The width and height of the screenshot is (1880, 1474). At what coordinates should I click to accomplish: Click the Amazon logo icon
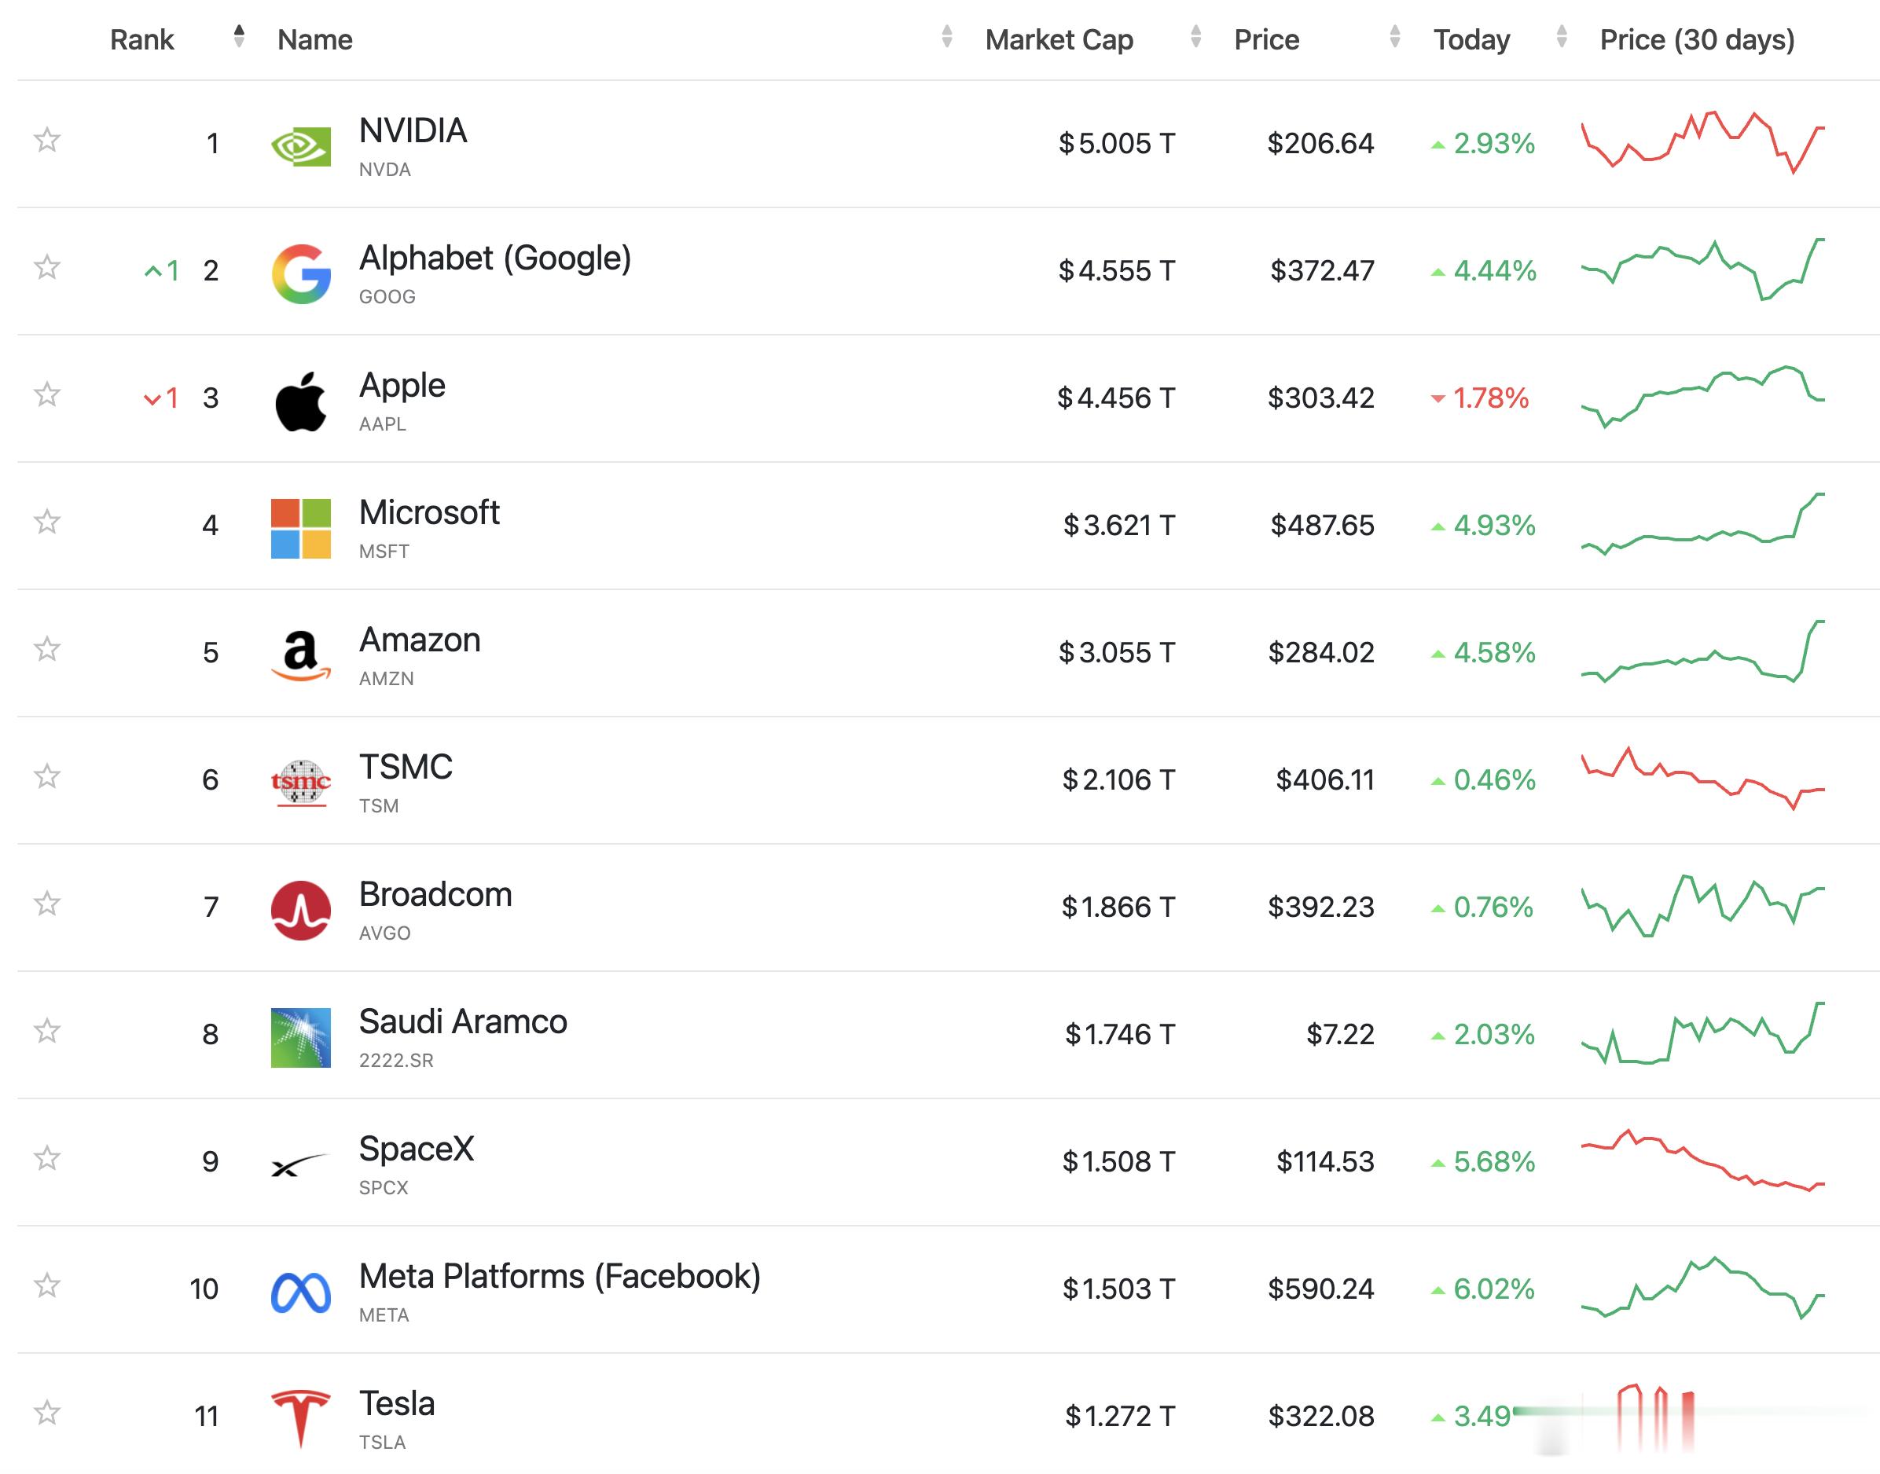click(300, 656)
